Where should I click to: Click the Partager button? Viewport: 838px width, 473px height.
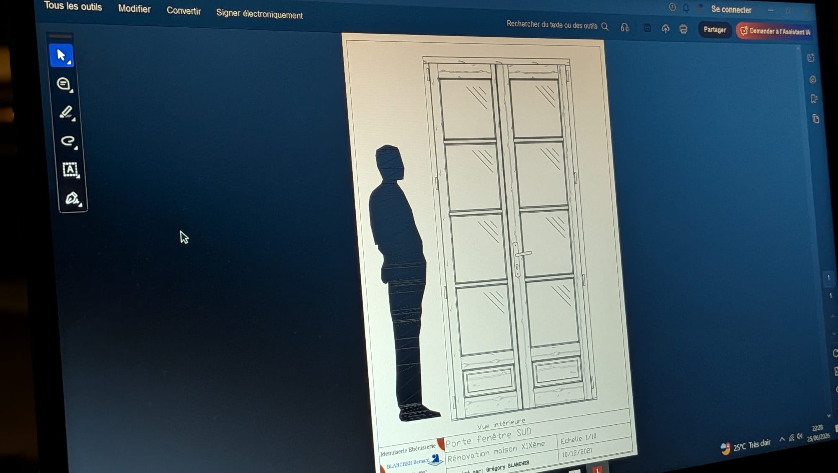715,30
